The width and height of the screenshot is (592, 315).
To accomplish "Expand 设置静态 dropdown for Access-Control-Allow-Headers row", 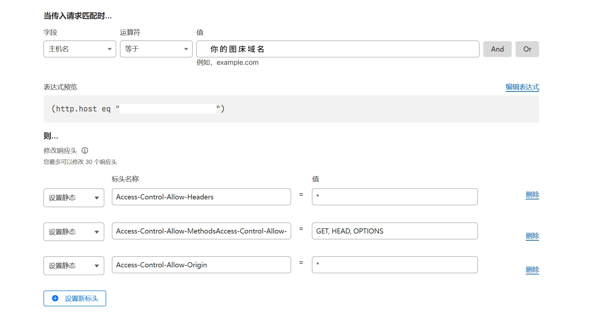I will coord(74,198).
